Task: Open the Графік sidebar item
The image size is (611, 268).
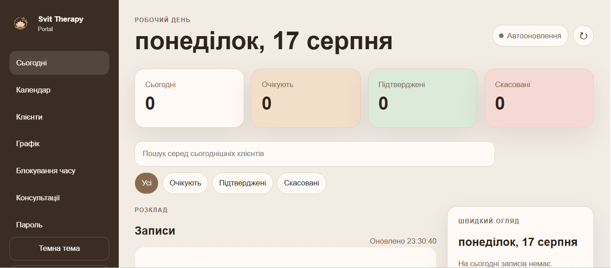Action: point(59,144)
